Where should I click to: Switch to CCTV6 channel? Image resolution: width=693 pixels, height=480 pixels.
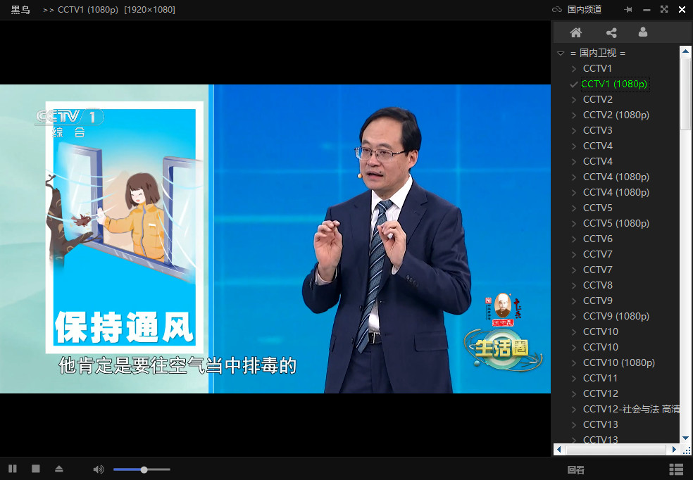click(x=597, y=239)
